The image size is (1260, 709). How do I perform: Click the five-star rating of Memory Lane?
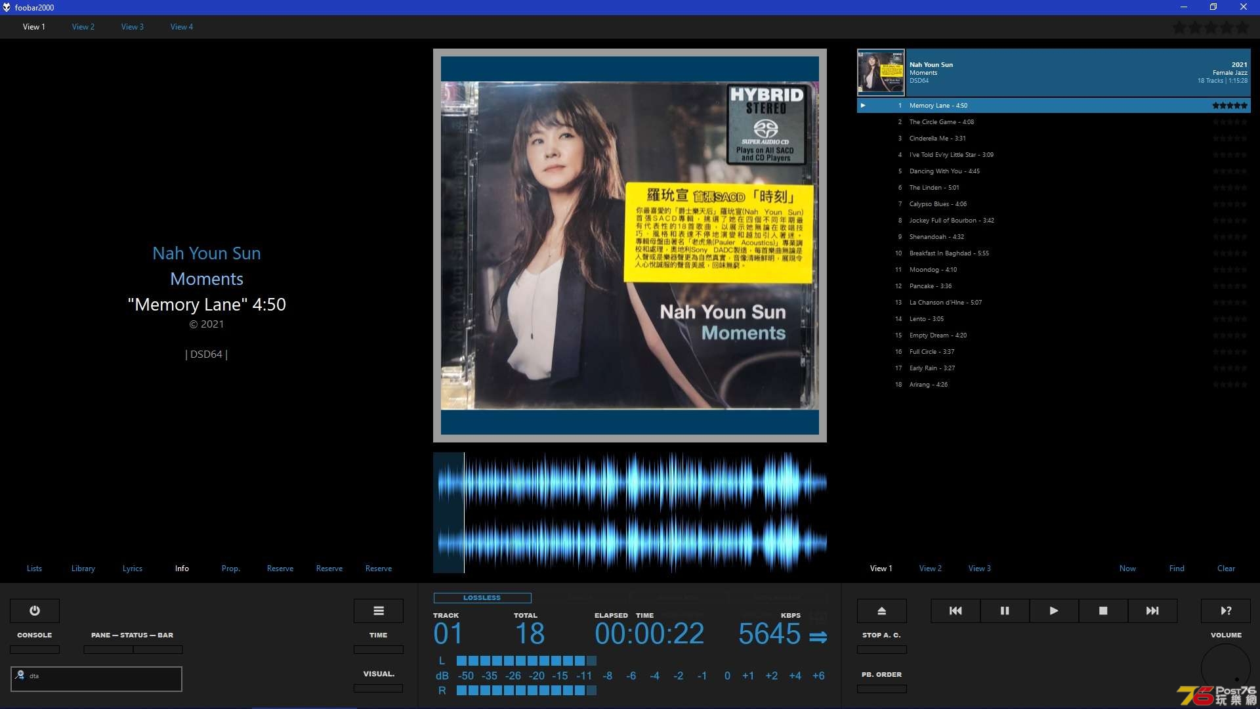click(x=1229, y=105)
